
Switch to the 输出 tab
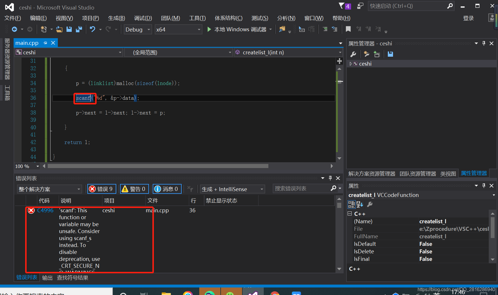[47, 278]
